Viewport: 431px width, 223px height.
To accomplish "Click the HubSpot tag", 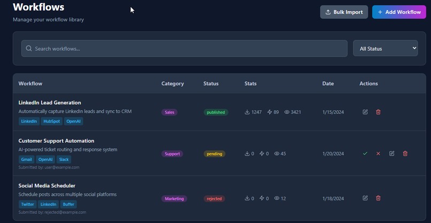I will pyautogui.click(x=52, y=121).
